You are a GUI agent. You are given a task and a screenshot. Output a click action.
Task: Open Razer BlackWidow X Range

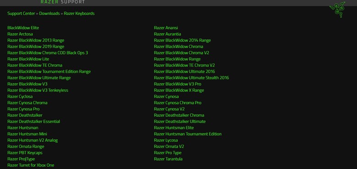click(x=179, y=90)
